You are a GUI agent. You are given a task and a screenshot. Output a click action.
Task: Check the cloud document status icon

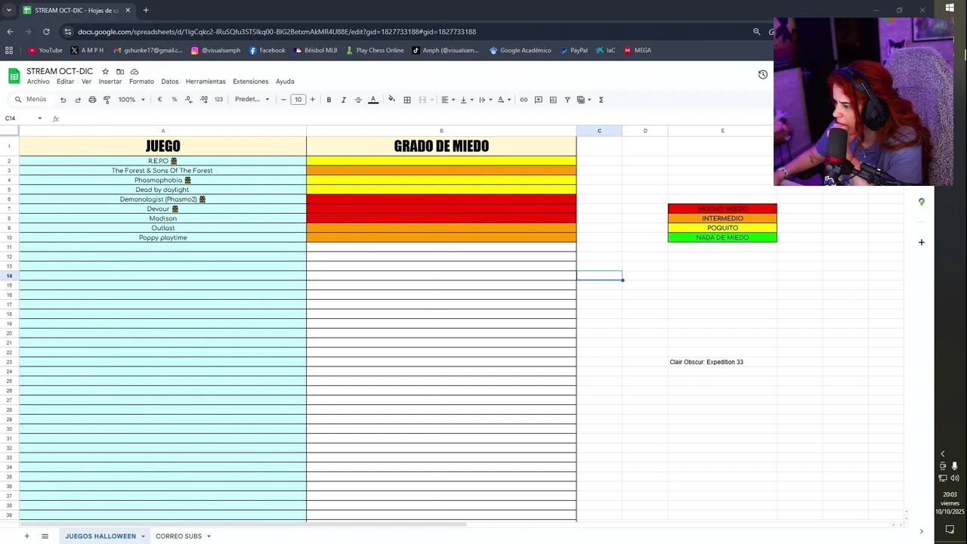(x=134, y=72)
